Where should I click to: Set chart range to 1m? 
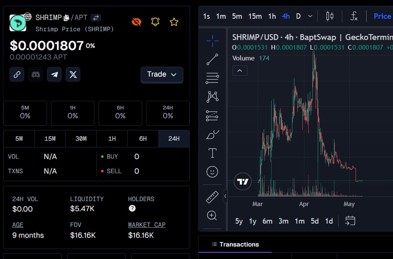pyautogui.click(x=299, y=222)
